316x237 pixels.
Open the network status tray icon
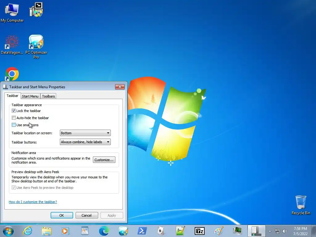277,231
